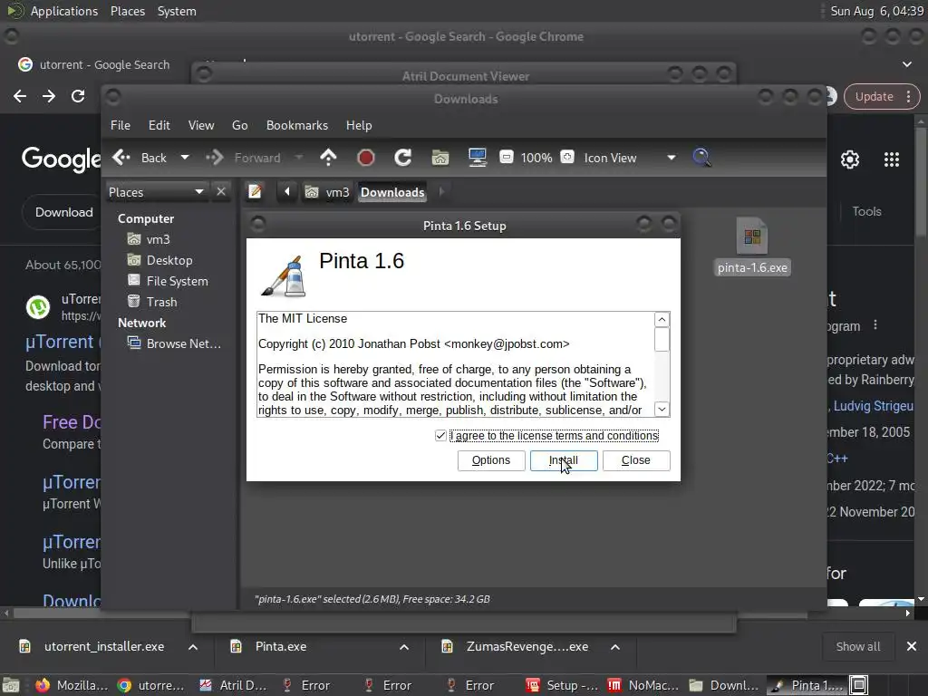
Task: Expand ZumasRevenge.exe download options chevron
Action: pos(615,647)
